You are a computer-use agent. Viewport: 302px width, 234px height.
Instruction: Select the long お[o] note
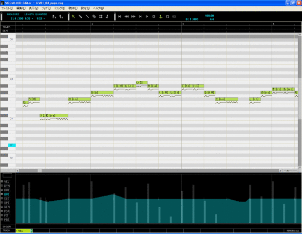[102, 92]
